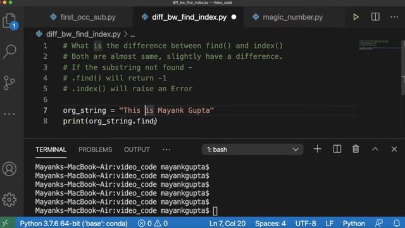Show additional views ellipsis in activity bar
Image resolution: width=405 pixels, height=228 pixels.
click(x=9, y=114)
